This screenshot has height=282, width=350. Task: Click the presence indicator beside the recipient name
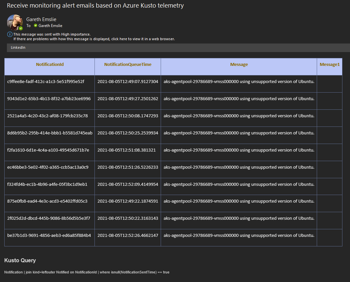point(35,26)
